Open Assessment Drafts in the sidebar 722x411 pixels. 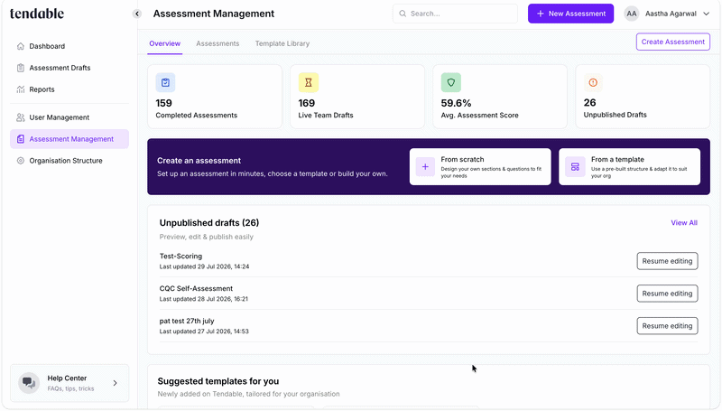click(x=69, y=68)
